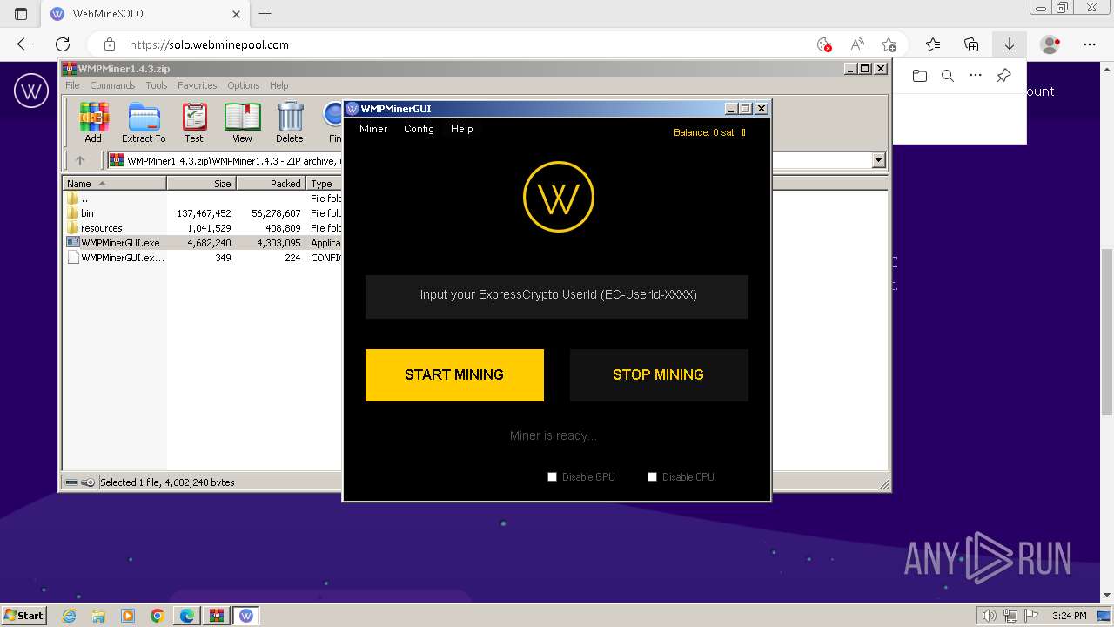Click the Test icon in WinRAR toolbar
1114x627 pixels.
coord(194,122)
